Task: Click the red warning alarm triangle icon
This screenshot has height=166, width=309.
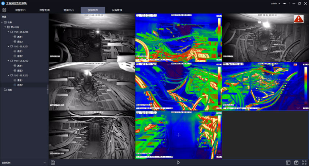Action: point(299,19)
